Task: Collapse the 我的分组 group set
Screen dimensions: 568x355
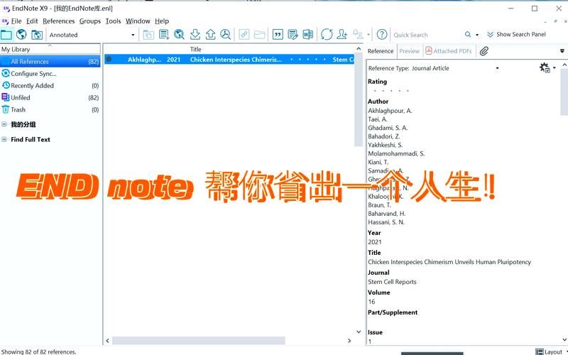Action: [4, 124]
